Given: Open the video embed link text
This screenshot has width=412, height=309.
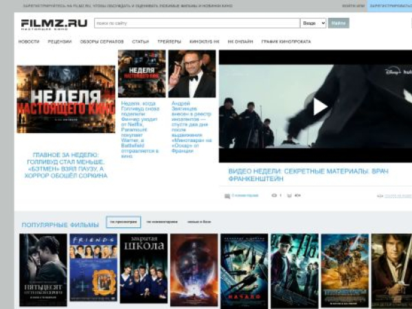Looking at the screenshot, I should (x=398, y=196).
